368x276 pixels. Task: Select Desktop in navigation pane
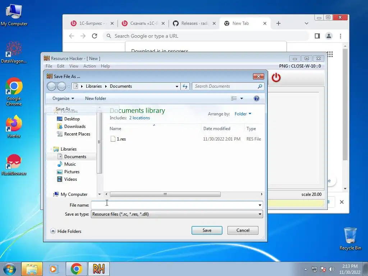point(72,119)
